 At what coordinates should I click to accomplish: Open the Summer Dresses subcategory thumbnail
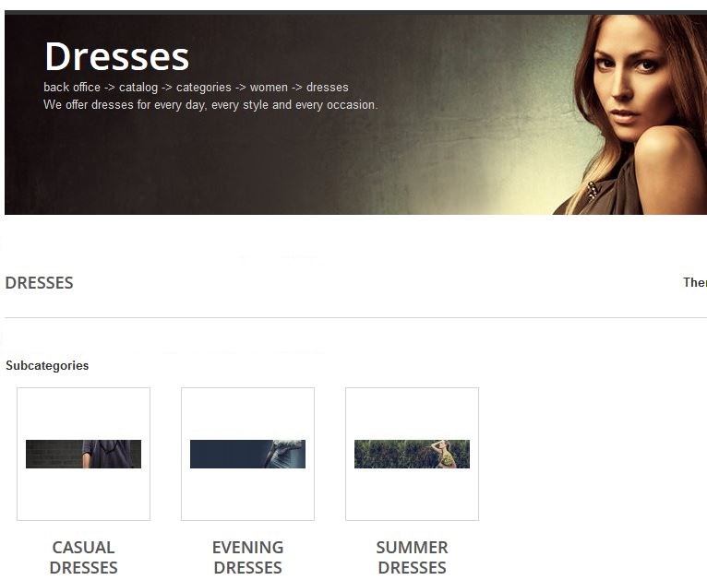pos(412,454)
